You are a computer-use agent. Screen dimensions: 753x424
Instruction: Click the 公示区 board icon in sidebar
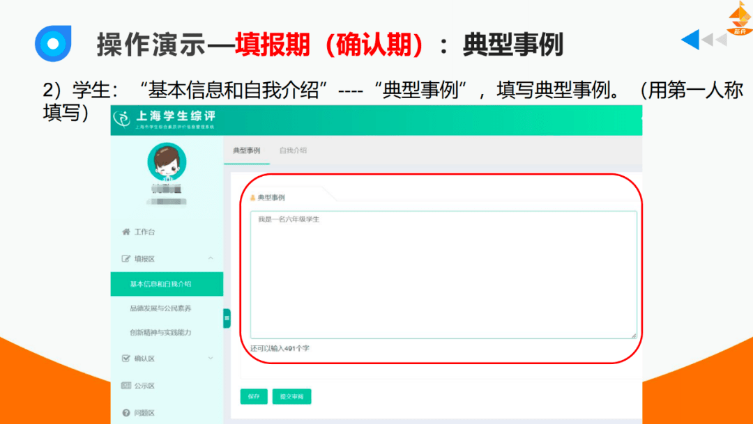pyautogui.click(x=125, y=384)
